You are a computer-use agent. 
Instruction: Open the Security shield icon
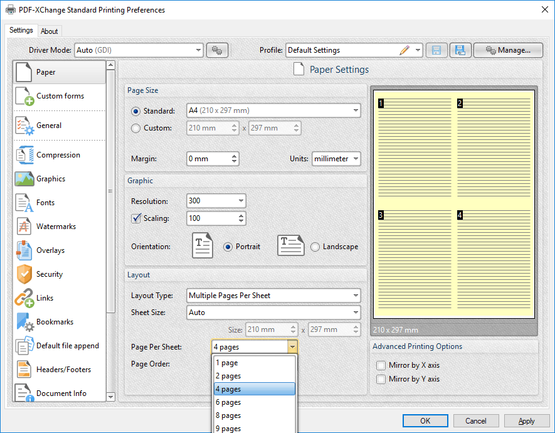(x=24, y=274)
